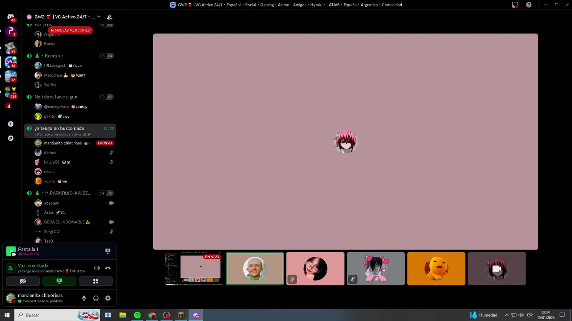Screen dimensions: 572x321
Task: Open GW server icon with 16 badge
Action: [11, 62]
